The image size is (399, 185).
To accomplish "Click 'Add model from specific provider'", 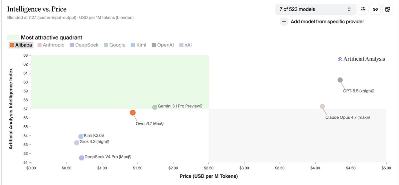I will pyautogui.click(x=327, y=22).
